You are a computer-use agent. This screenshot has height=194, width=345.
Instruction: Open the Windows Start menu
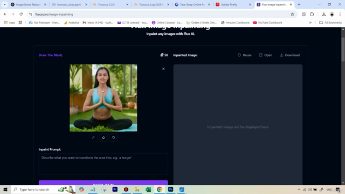[5, 189]
